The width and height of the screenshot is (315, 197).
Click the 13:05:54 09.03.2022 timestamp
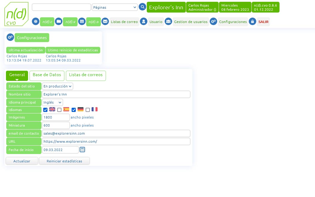63,60
